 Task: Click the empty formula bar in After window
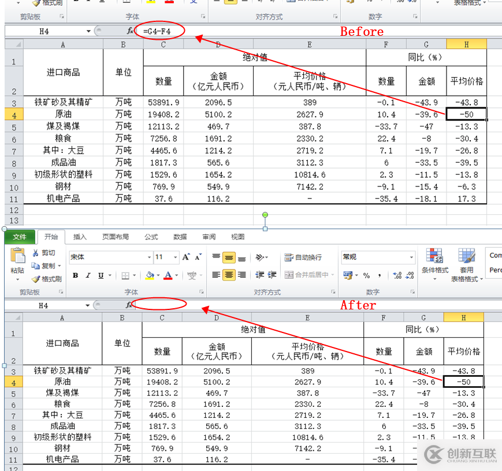click(x=317, y=305)
